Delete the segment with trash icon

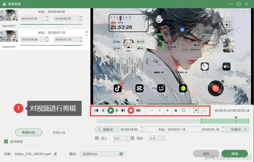coord(160,111)
